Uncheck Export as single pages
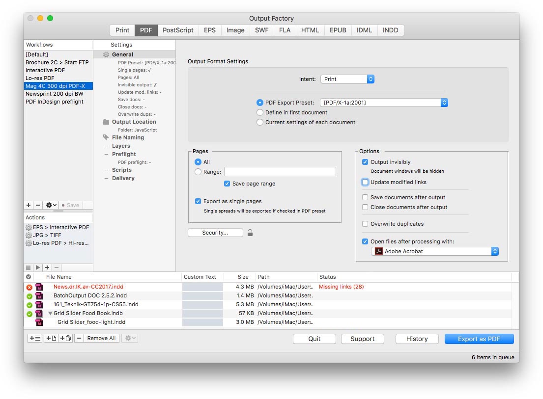Viewport: 543px width, 399px height. coord(198,201)
